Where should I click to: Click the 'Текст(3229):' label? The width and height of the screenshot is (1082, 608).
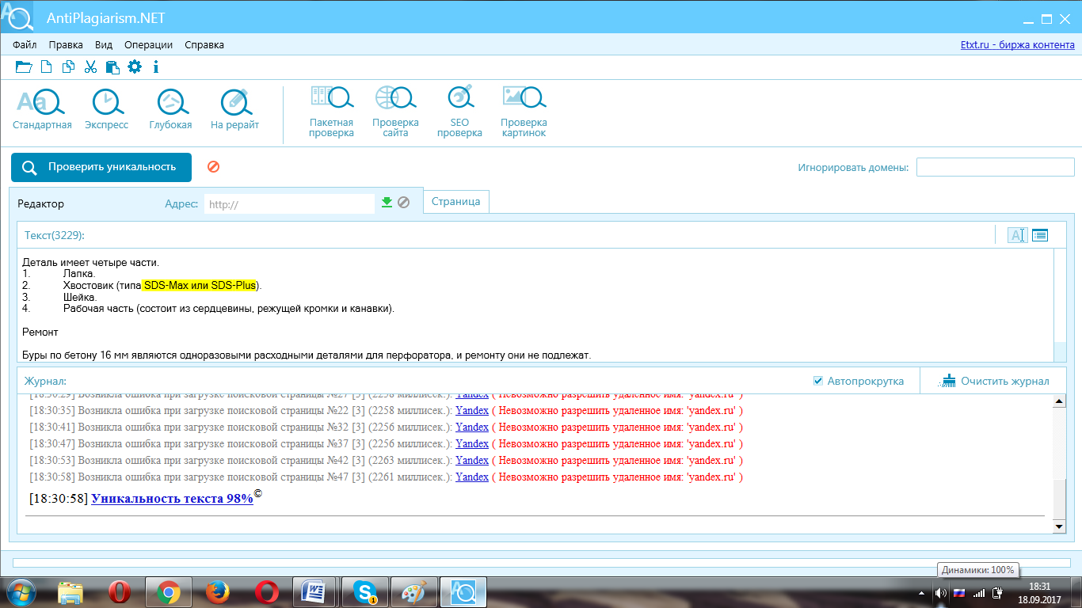point(55,235)
